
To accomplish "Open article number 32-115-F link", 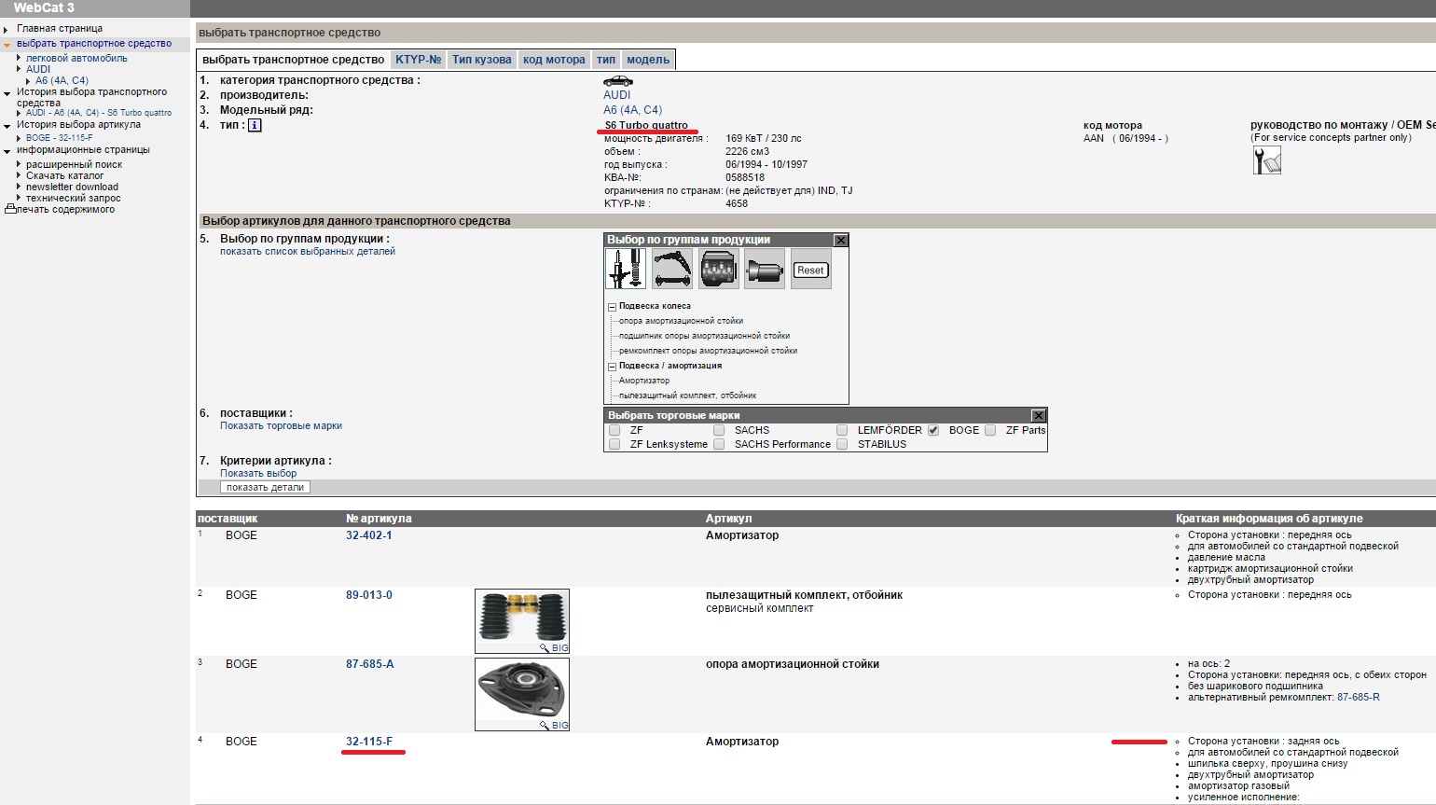I will (369, 742).
